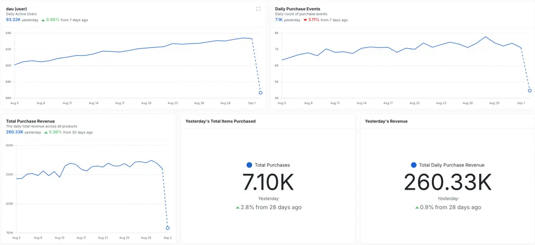Viewport: 535px width, 245px height.
Task: Click the large 7.10K metric value
Action: 268,182
